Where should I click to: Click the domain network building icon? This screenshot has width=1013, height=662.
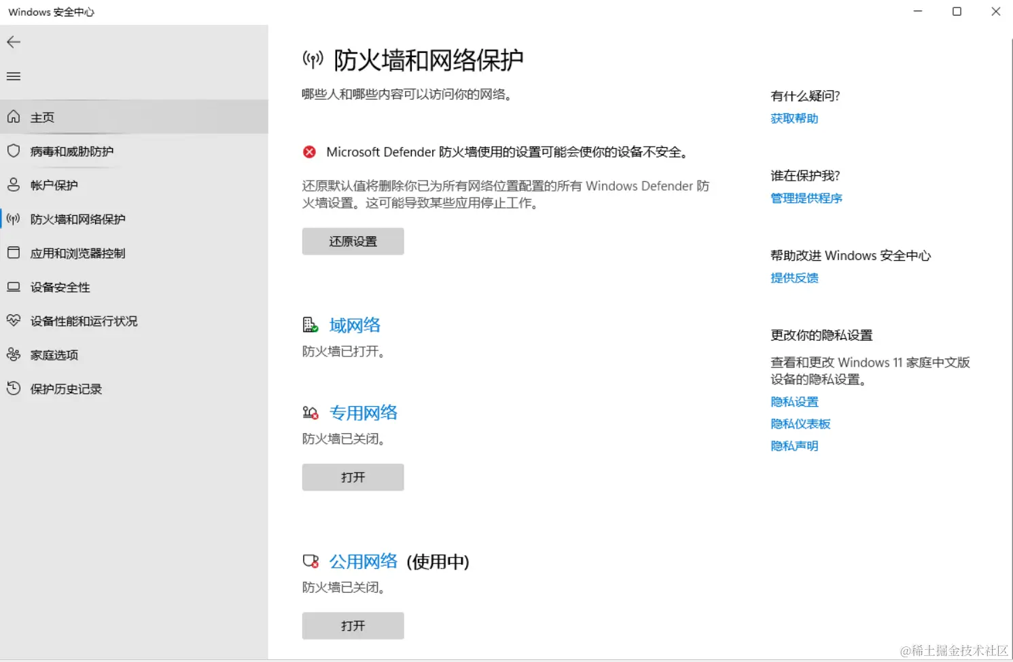[x=310, y=325]
